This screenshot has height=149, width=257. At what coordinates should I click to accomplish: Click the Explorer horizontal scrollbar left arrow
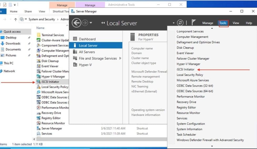pyautogui.click(x=34, y=139)
